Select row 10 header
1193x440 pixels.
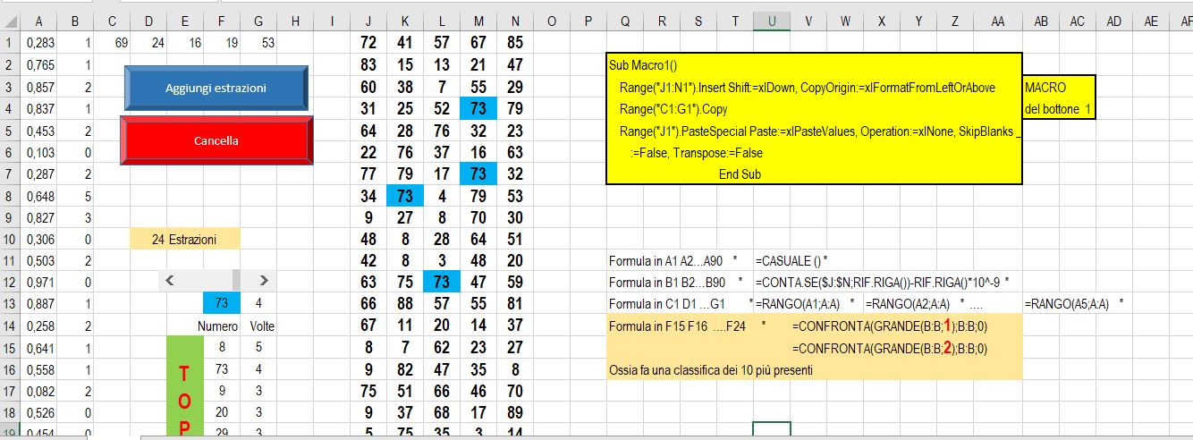10,239
